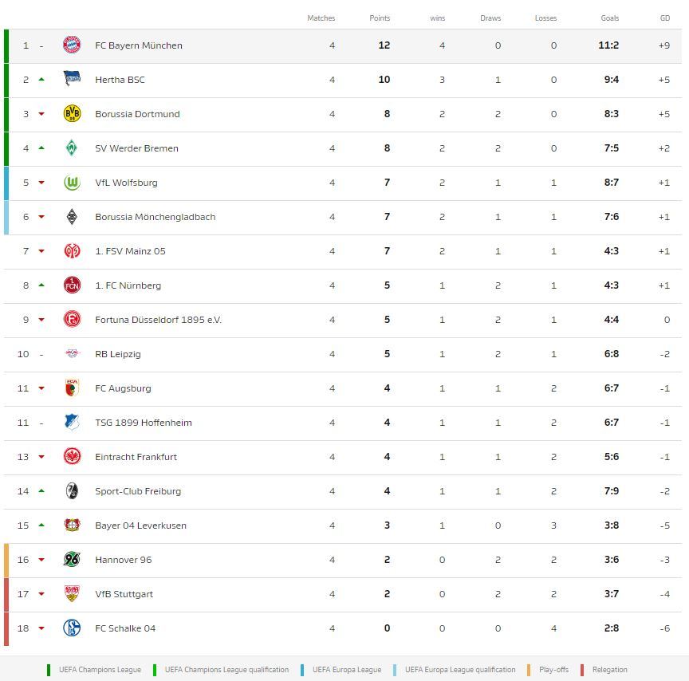Click the FC Bayern München club crest
The height and width of the screenshot is (681, 689).
72,45
